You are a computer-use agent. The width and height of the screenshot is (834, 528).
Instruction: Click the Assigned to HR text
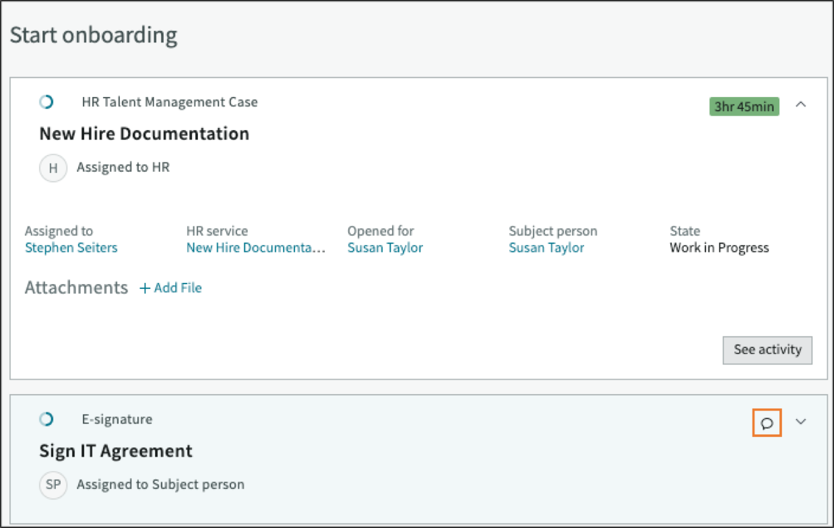point(123,168)
